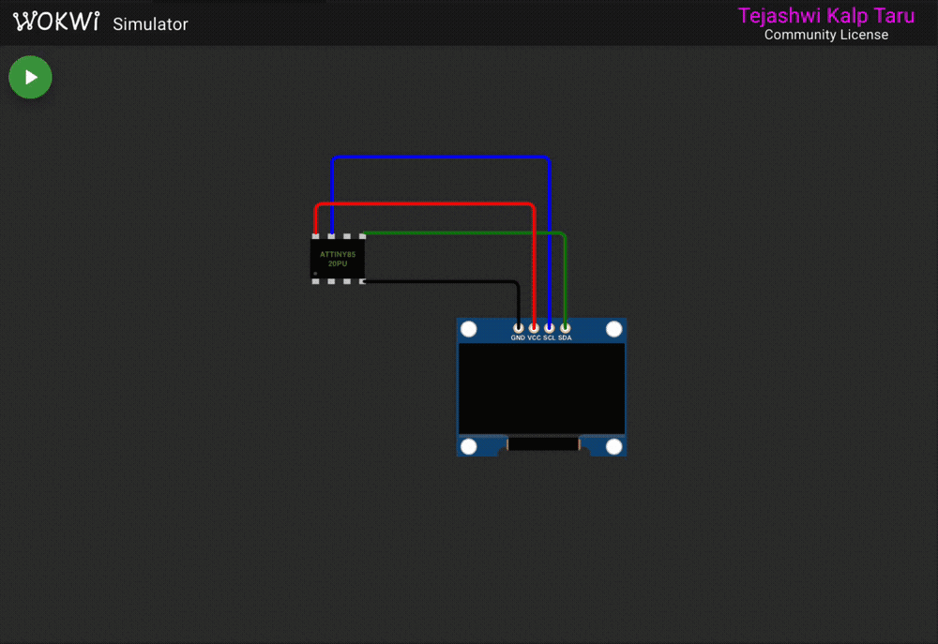Click the GND pin on the OLED display
This screenshot has height=644, width=938.
point(518,328)
